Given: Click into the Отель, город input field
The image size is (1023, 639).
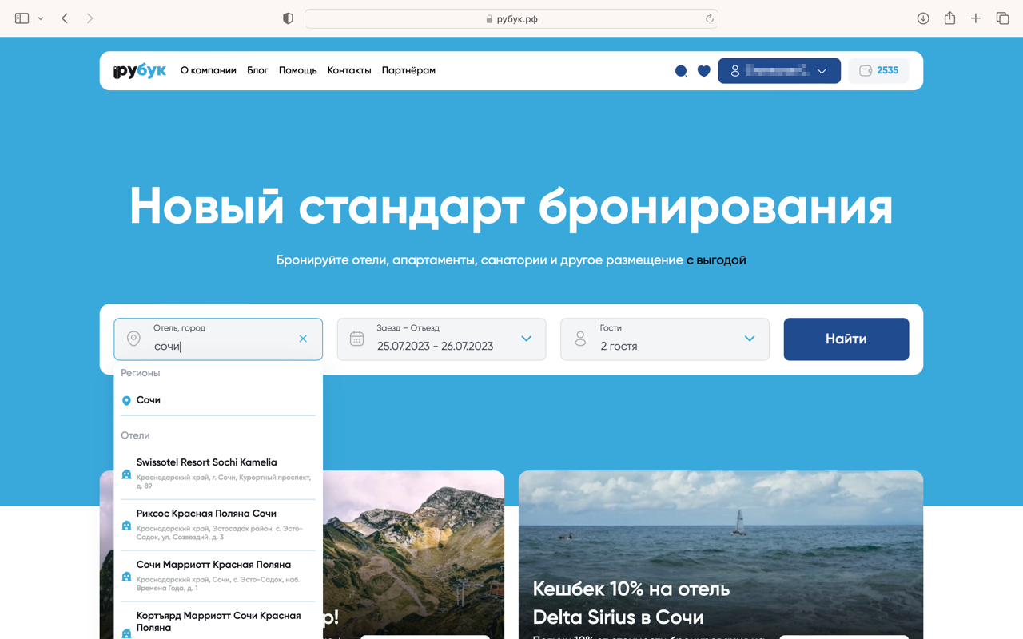Looking at the screenshot, I should pyautogui.click(x=218, y=339).
